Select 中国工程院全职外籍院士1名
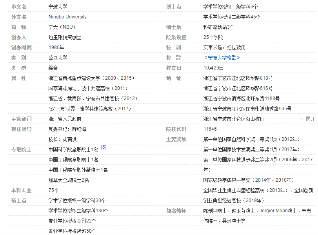This screenshot has height=235, width=318. [x=78, y=170]
